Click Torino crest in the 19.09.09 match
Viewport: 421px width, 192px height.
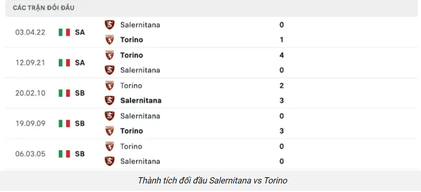click(x=110, y=131)
